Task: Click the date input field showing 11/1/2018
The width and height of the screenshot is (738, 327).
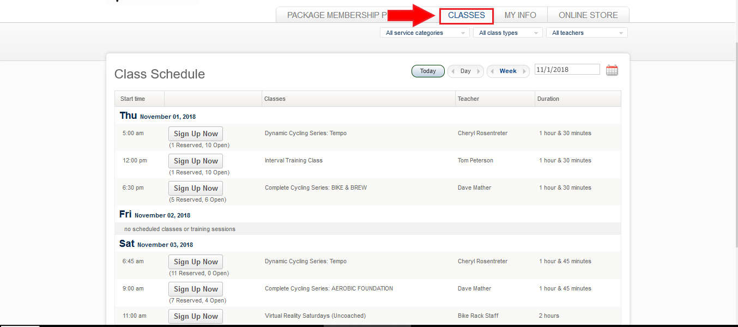Action: tap(567, 70)
